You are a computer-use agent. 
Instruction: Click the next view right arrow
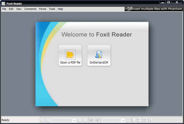(x=97, y=120)
